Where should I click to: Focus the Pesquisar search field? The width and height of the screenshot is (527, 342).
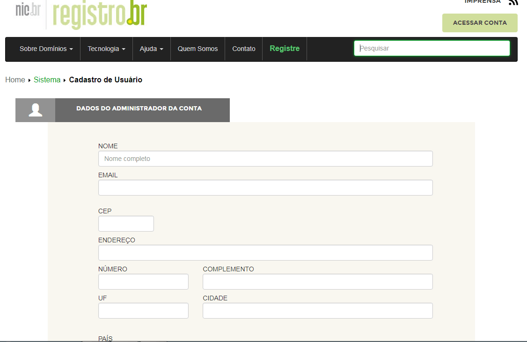tap(432, 48)
